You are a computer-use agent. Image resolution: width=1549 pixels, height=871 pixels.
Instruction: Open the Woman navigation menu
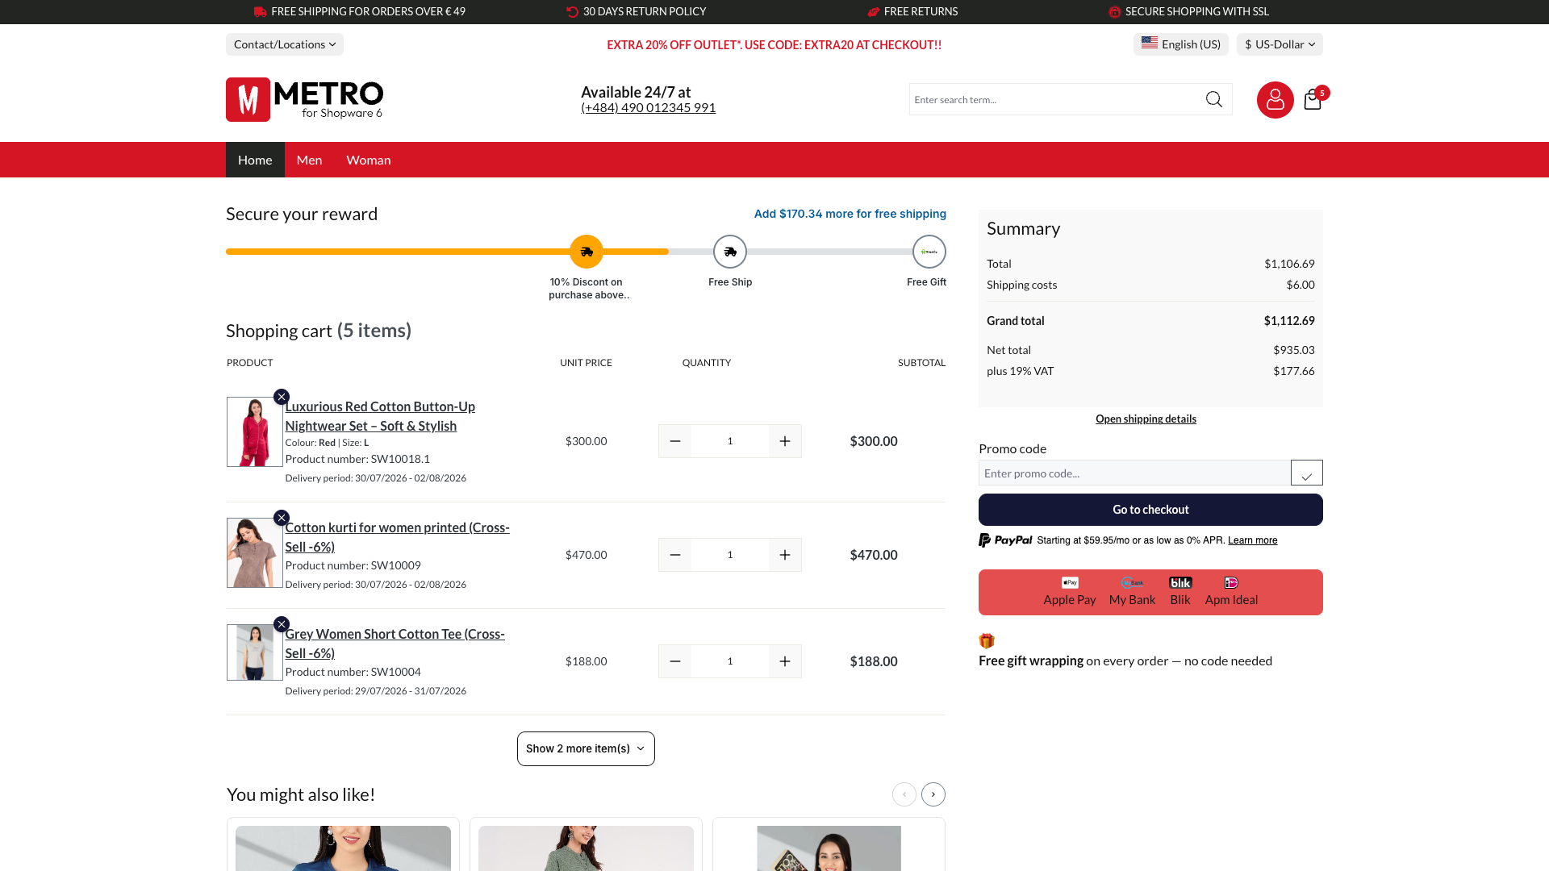point(369,160)
